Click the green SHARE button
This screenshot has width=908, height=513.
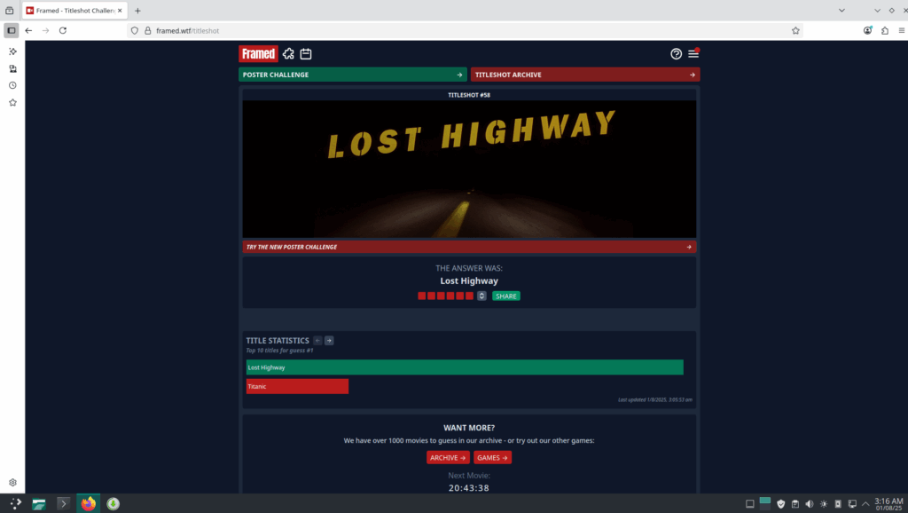point(506,296)
